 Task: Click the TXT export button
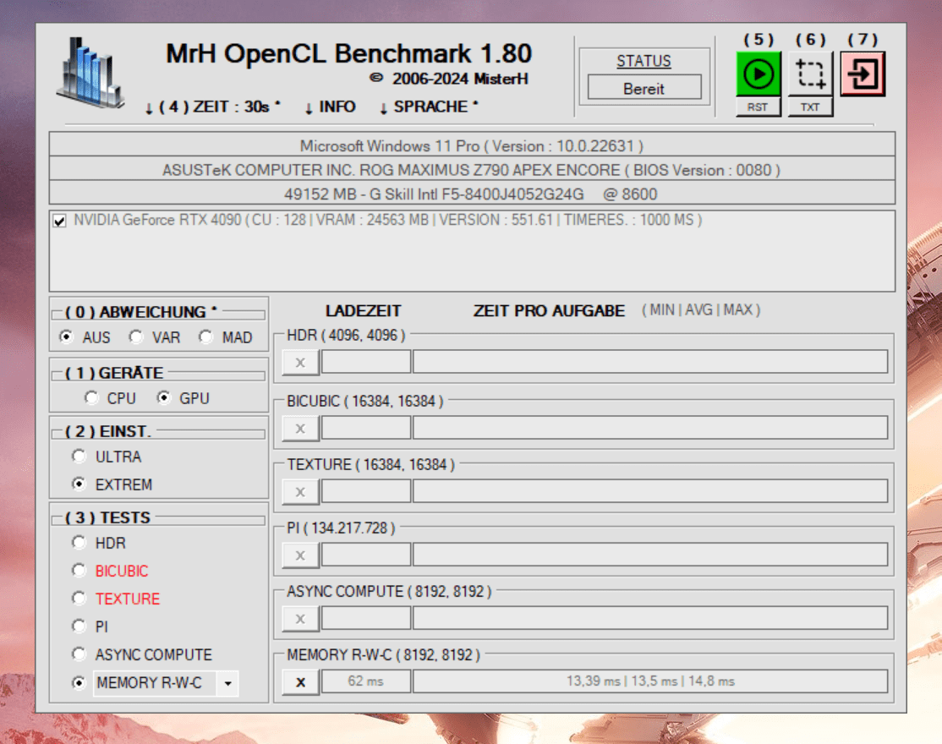pos(810,107)
